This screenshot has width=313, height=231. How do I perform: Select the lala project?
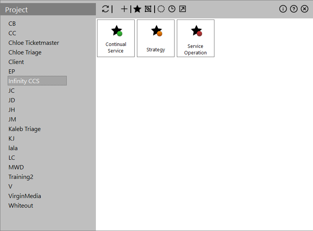click(13, 148)
